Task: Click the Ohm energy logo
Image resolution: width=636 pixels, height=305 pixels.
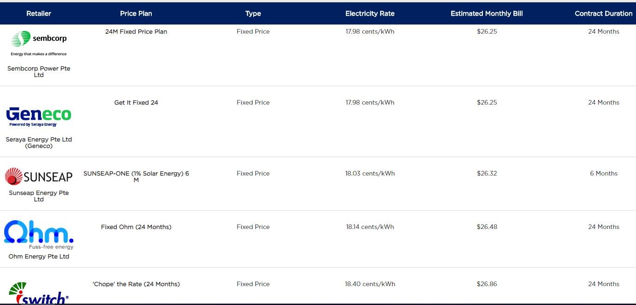Action: click(39, 235)
